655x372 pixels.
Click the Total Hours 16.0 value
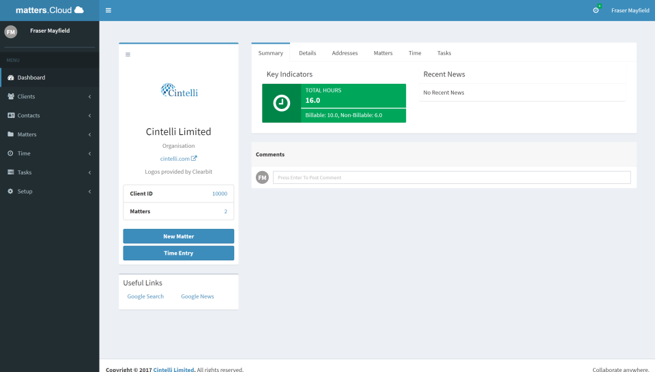(x=312, y=100)
